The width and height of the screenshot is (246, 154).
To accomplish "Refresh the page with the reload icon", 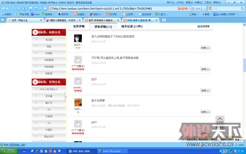I will [25, 8].
